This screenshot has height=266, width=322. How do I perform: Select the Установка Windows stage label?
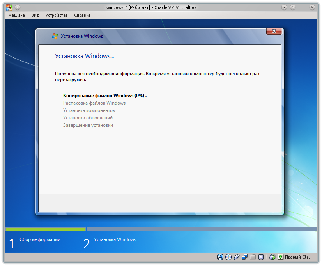(115, 239)
